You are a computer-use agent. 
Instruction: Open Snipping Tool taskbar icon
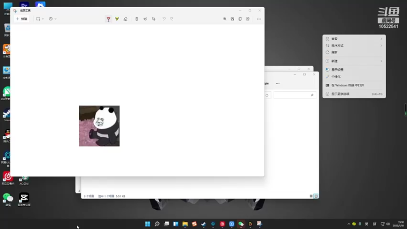pos(259,224)
